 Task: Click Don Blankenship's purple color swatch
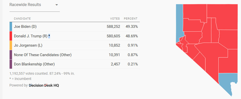click(x=11, y=64)
